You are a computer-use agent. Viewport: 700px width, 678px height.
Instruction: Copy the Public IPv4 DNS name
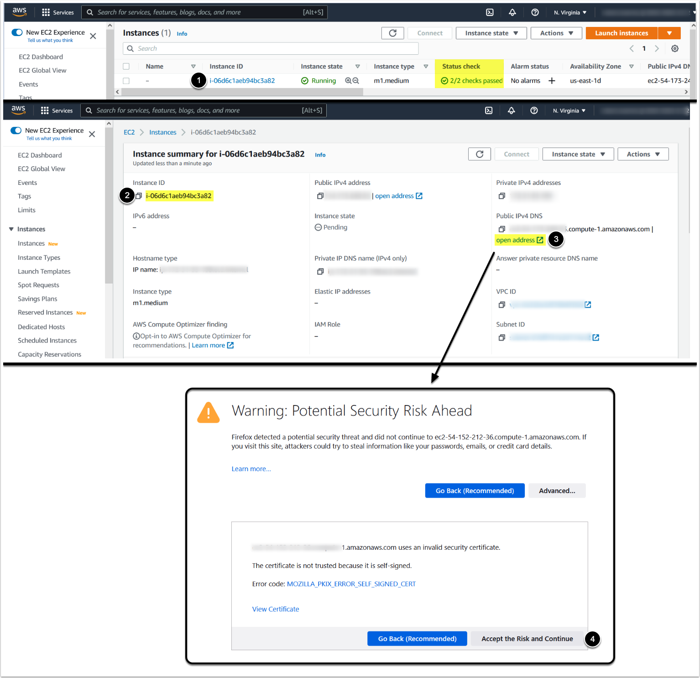pyautogui.click(x=502, y=229)
